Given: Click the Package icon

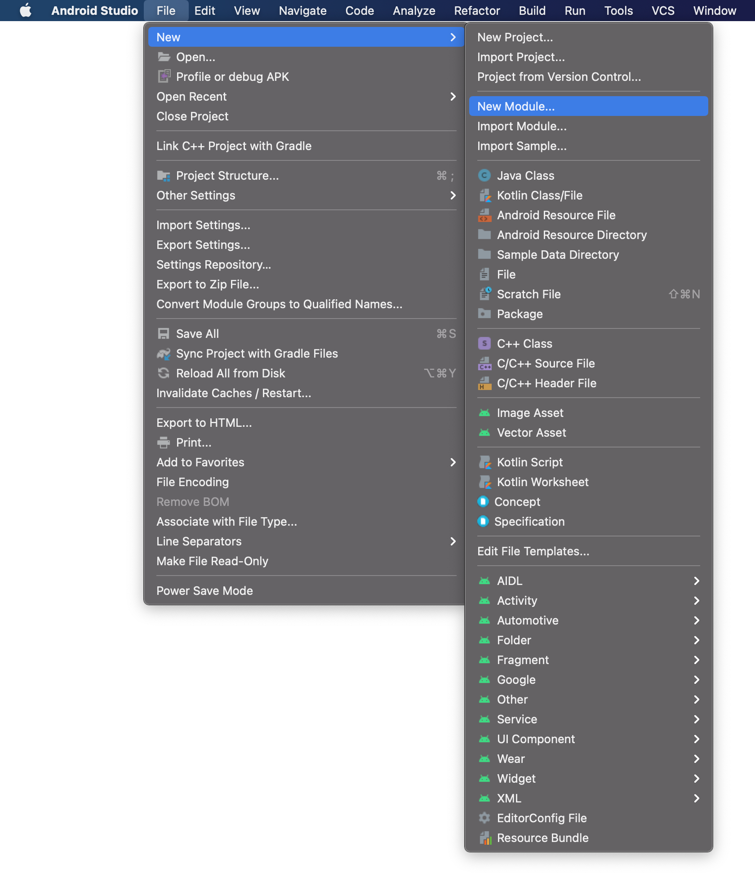Looking at the screenshot, I should click(x=484, y=314).
